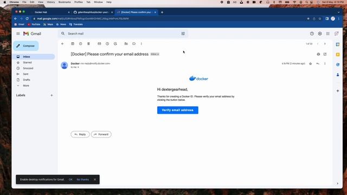Go to the older conversation arrow

(325, 44)
